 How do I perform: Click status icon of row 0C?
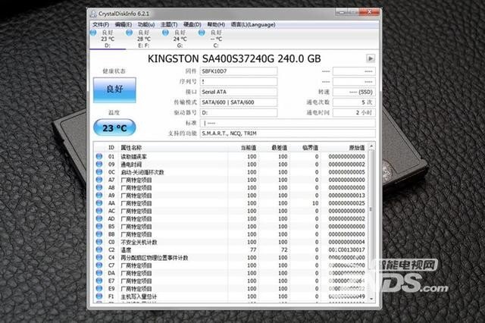pyautogui.click(x=99, y=171)
